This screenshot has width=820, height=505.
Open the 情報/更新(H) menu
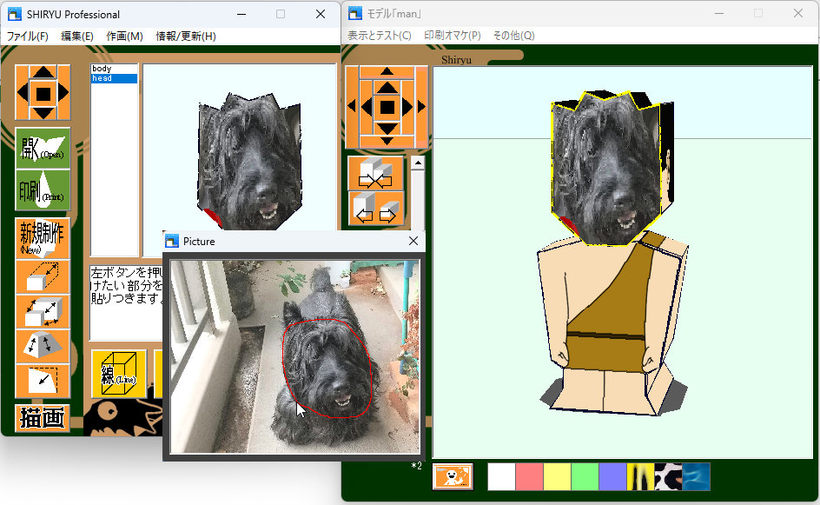pos(185,37)
